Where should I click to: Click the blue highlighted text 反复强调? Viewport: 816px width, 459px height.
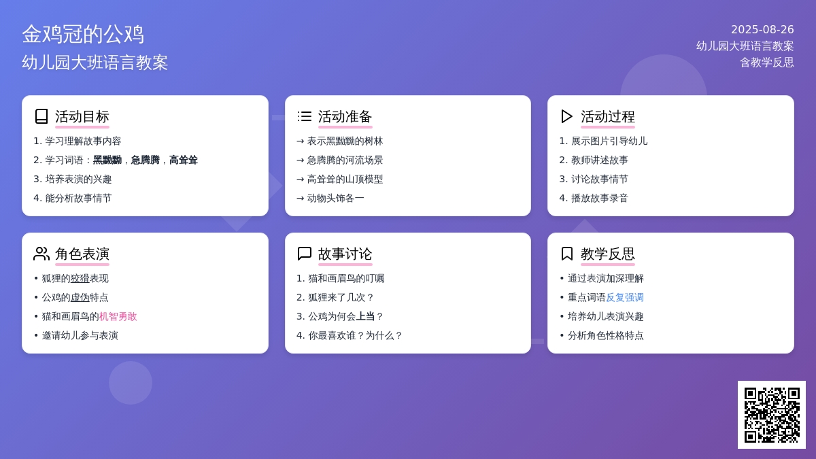coord(625,297)
